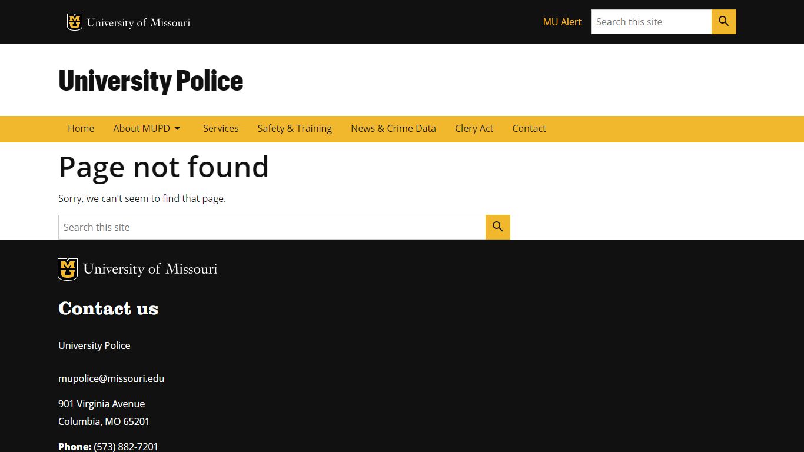Image resolution: width=804 pixels, height=452 pixels.
Task: Click the Page not found heading
Action: (x=164, y=167)
